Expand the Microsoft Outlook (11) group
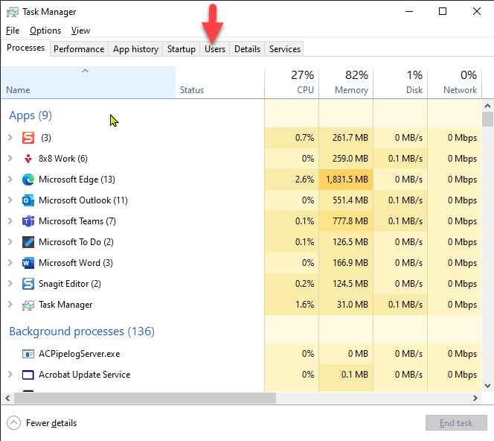Image resolution: width=494 pixels, height=441 pixels. [x=10, y=200]
